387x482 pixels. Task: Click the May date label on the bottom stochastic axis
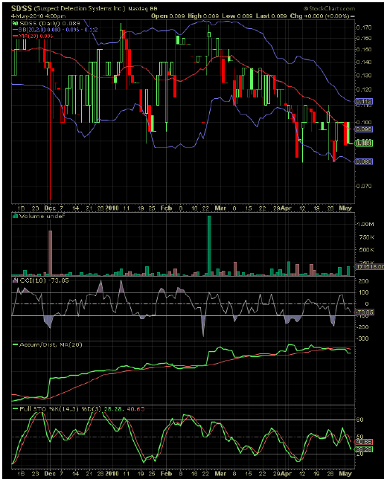(345, 474)
